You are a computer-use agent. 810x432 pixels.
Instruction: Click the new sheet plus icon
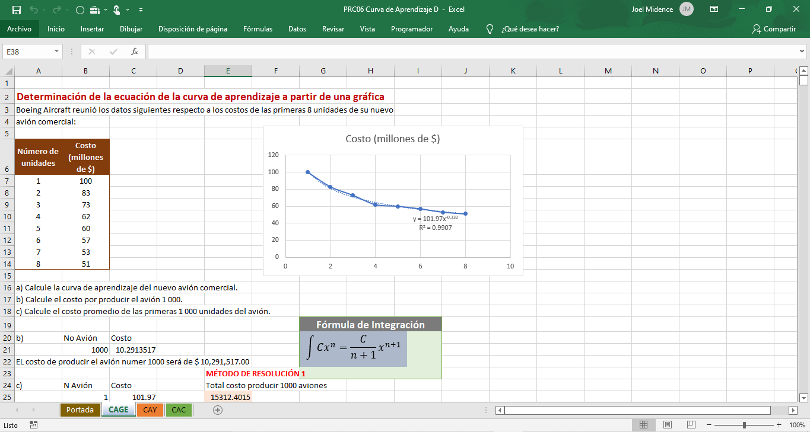218,410
